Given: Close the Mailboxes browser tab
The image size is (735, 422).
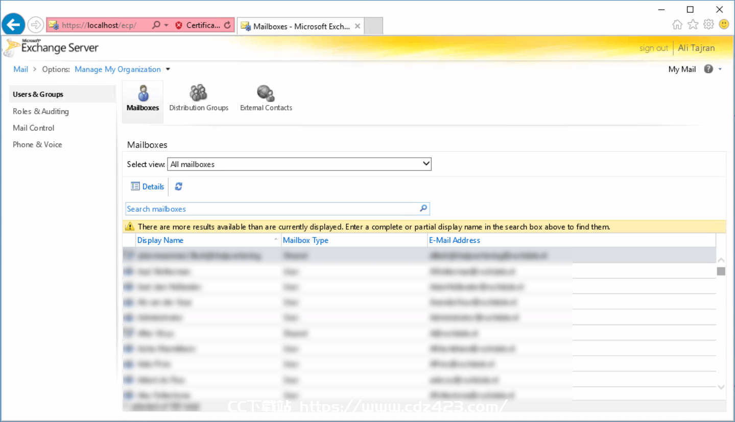Looking at the screenshot, I should [358, 26].
